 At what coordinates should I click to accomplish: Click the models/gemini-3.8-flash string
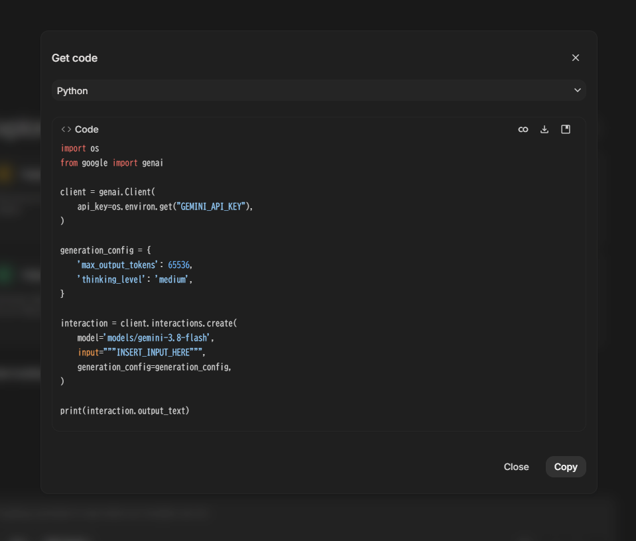coord(157,338)
